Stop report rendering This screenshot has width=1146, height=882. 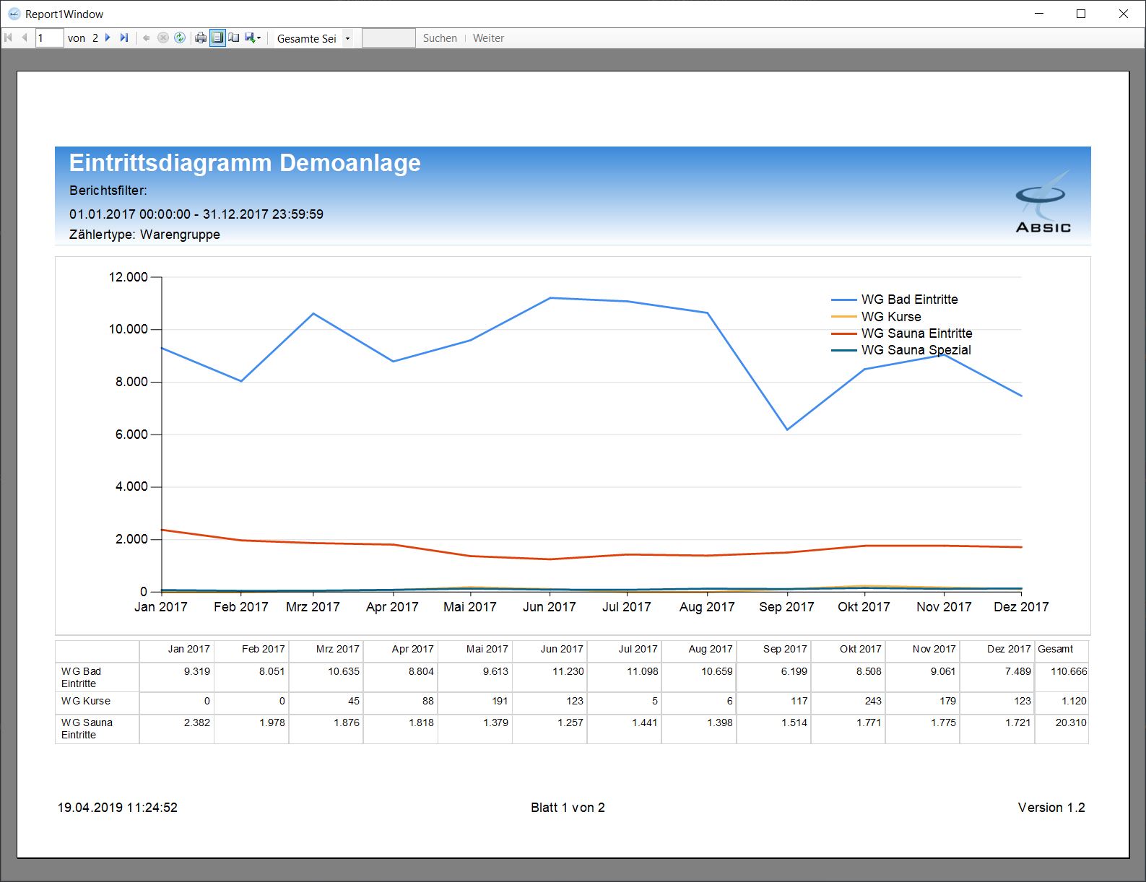tap(163, 38)
